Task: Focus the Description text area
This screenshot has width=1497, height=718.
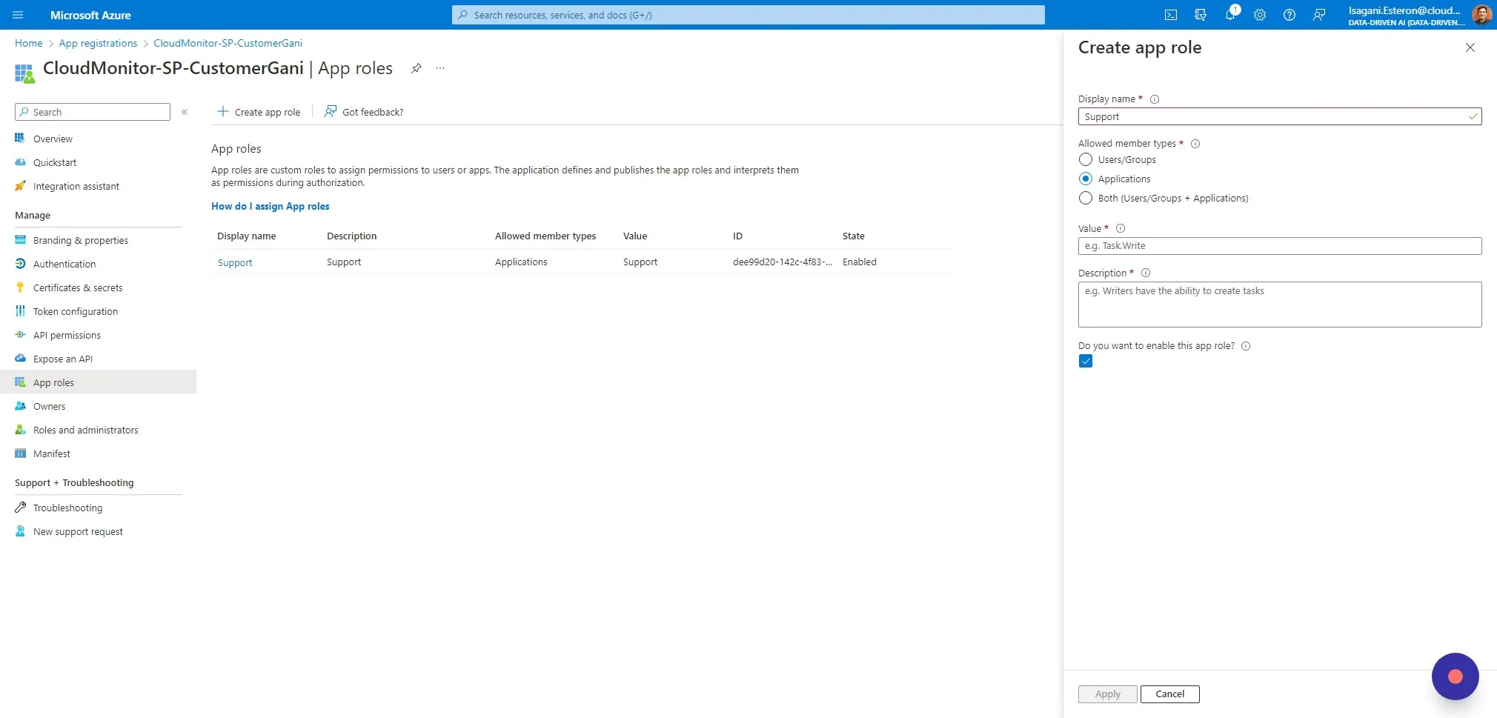Action: tap(1280, 305)
